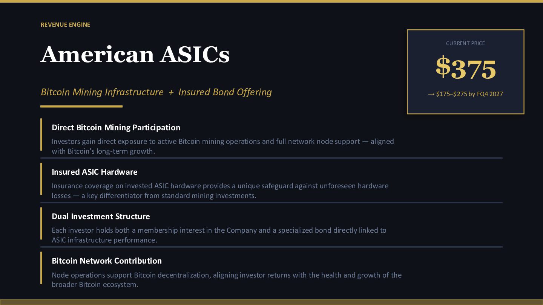Click the Insured Bond Offering text
The height and width of the screenshot is (305, 543).
coord(225,92)
